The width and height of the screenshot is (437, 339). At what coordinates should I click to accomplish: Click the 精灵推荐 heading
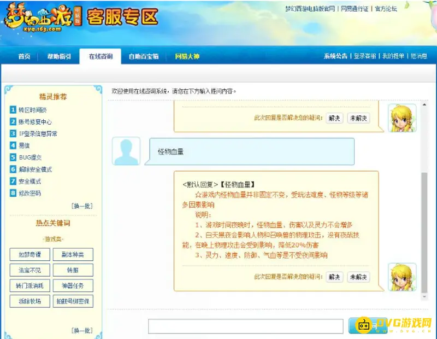click(53, 97)
